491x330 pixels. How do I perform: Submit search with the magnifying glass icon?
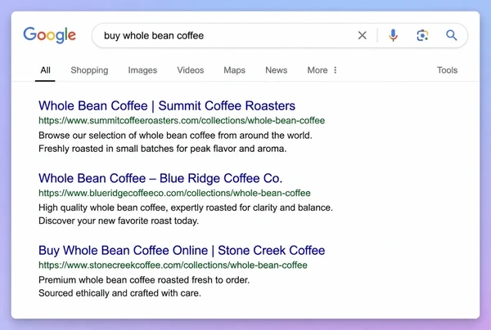(x=451, y=35)
